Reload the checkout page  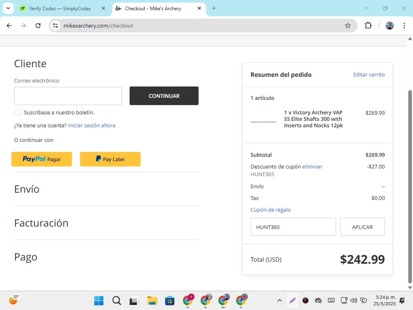point(38,26)
